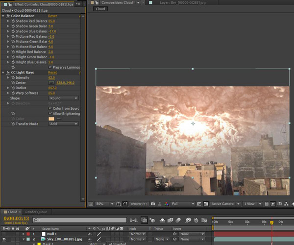Toggle the fx switch for CC Light Rays
The image size is (294, 245).
point(8,73)
